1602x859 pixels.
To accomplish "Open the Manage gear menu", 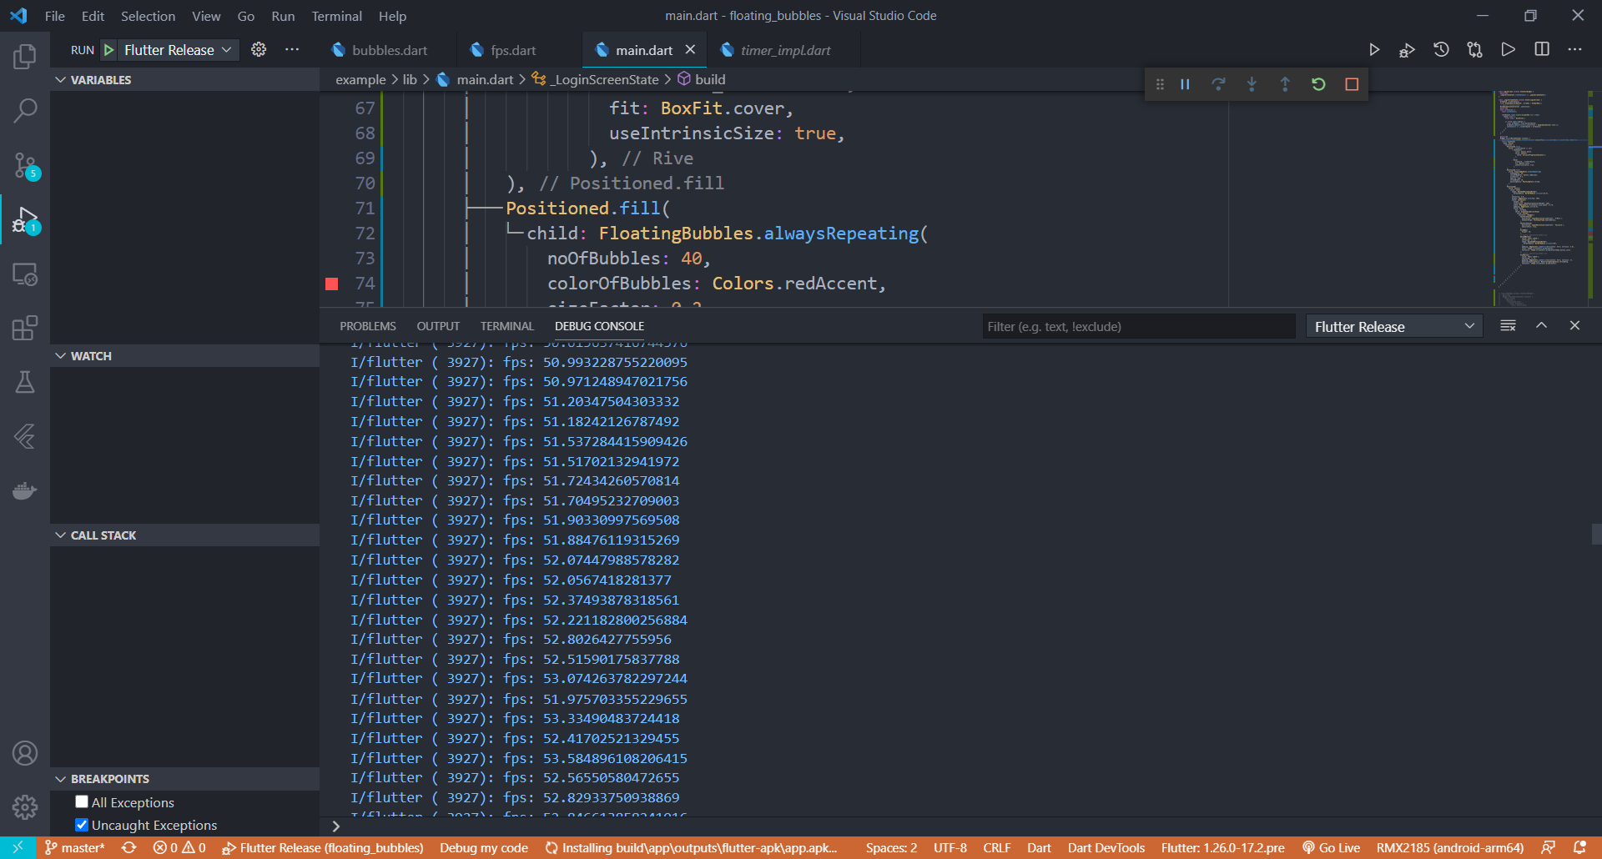I will click(x=25, y=806).
